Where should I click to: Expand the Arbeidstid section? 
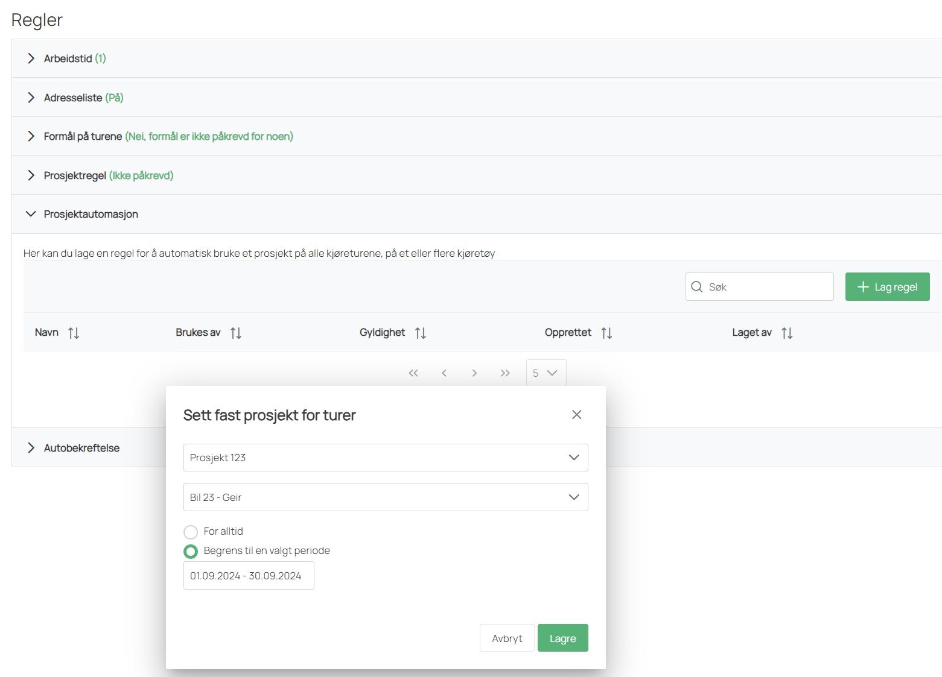click(x=31, y=58)
